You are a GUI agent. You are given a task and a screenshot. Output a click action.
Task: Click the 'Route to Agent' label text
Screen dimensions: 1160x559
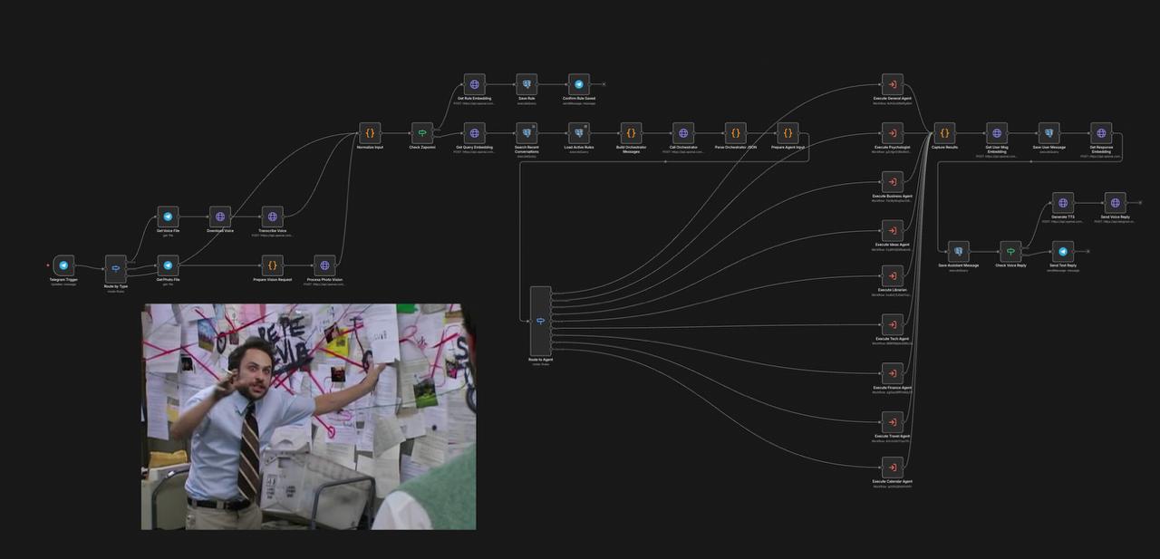[x=540, y=360]
